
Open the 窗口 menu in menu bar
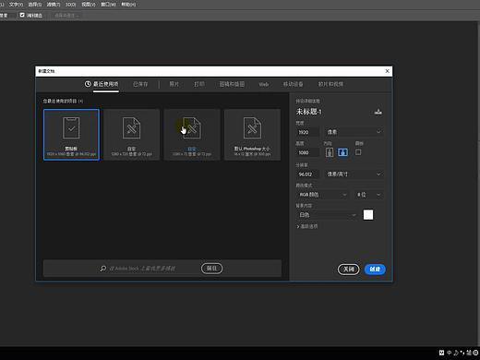[109, 5]
